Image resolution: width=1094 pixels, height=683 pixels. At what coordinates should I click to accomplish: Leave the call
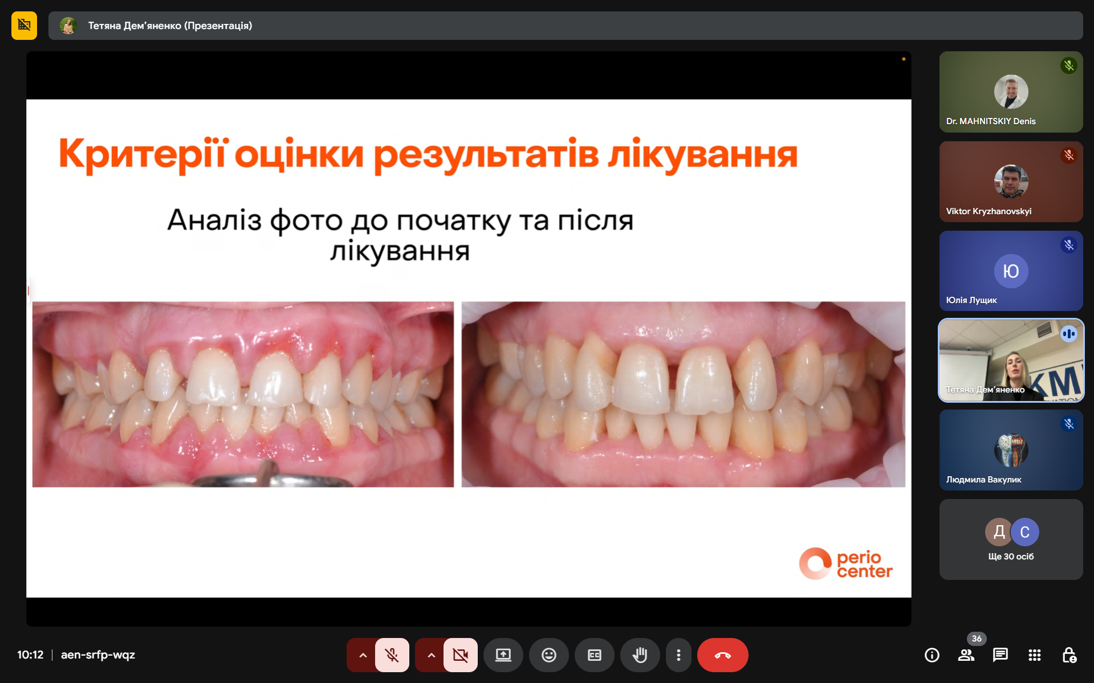coord(722,655)
